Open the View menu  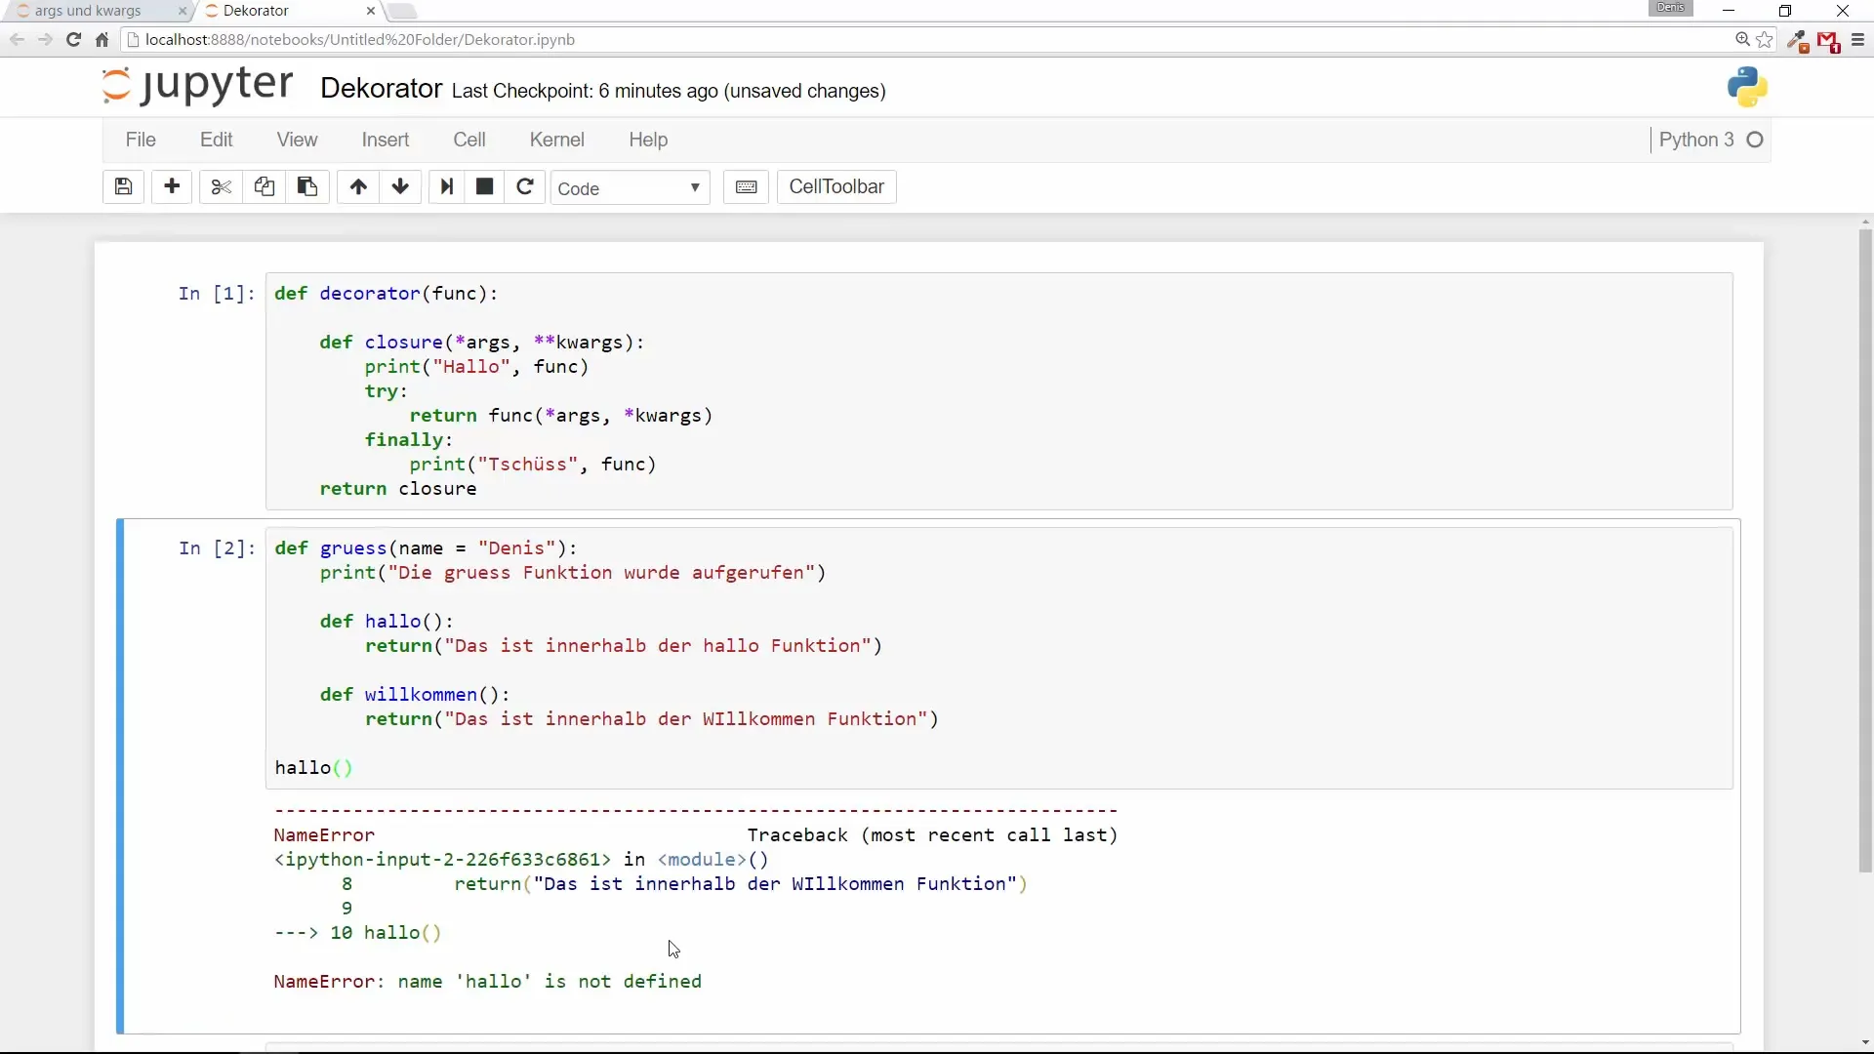(297, 140)
